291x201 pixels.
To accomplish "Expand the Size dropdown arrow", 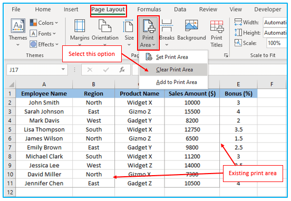I will tap(129, 45).
